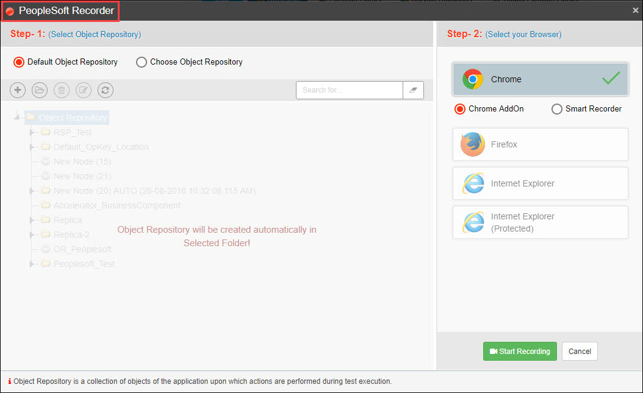Viewport: 643px width, 393px height.
Task: Clear the search with the eraser icon
Action: (413, 90)
